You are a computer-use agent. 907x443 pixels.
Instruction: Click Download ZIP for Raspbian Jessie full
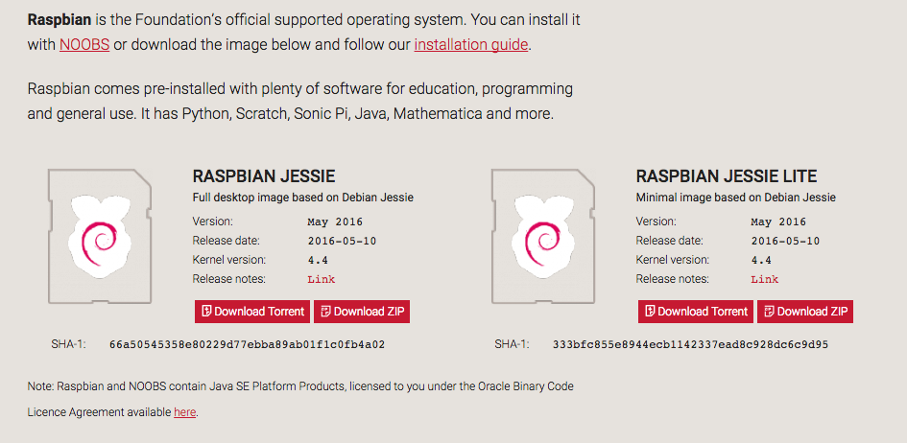point(362,312)
